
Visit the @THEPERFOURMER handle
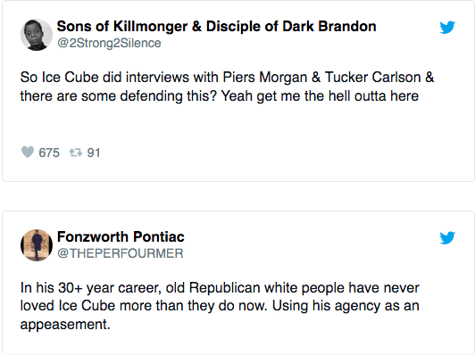click(121, 253)
